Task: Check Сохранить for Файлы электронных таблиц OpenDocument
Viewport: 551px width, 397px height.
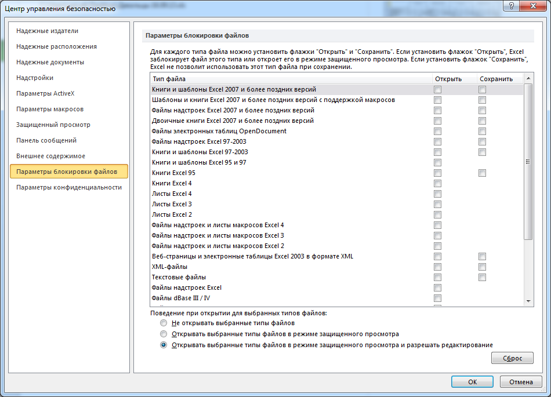Action: click(x=482, y=132)
